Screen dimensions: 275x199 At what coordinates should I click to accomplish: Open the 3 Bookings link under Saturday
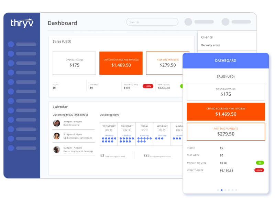point(162,136)
